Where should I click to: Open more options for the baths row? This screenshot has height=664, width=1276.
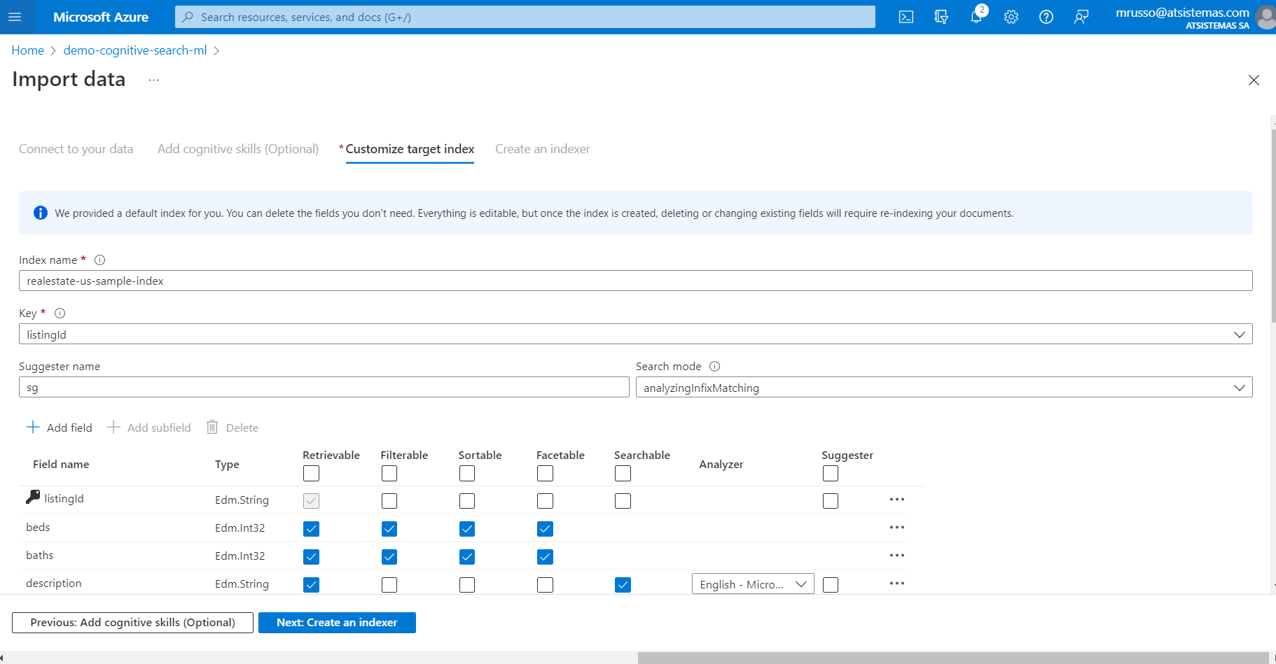coord(897,556)
